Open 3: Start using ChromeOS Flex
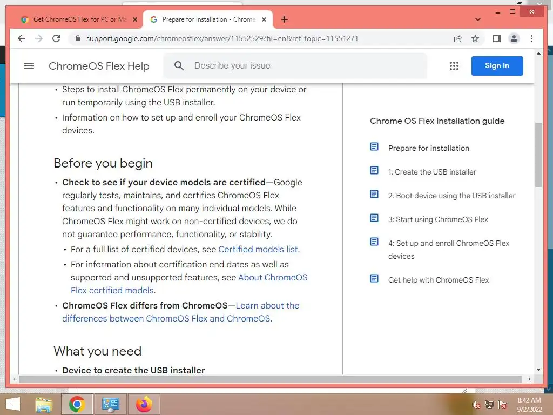553x415 pixels. coord(438,219)
